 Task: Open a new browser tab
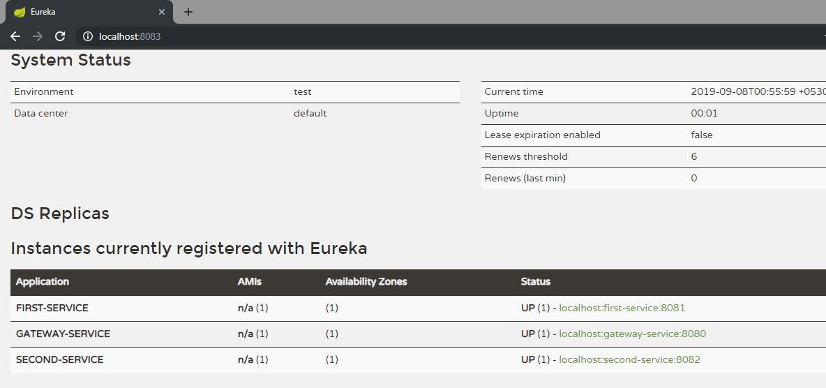click(x=188, y=12)
